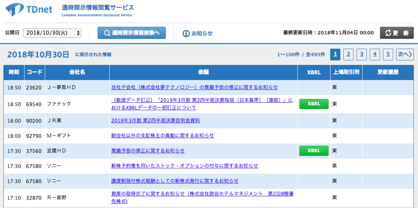
Task: Go to 適時開示情報検索へ search button
Action: (131, 33)
